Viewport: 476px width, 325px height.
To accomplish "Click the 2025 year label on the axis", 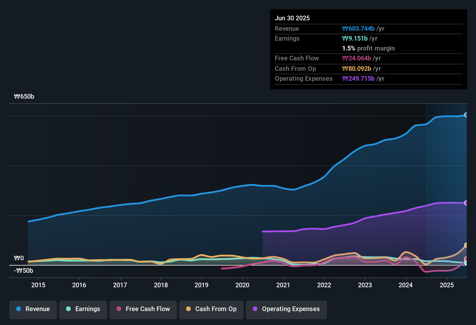I will 447,285.
